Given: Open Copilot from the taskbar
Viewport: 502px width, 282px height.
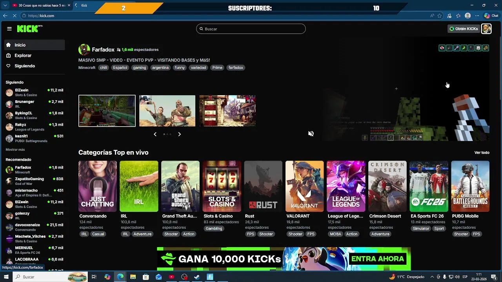Looking at the screenshot, I should (107, 277).
